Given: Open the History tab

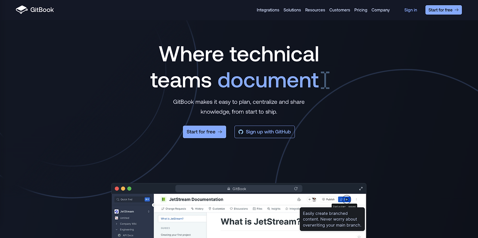Looking at the screenshot, I should click(x=197, y=209).
